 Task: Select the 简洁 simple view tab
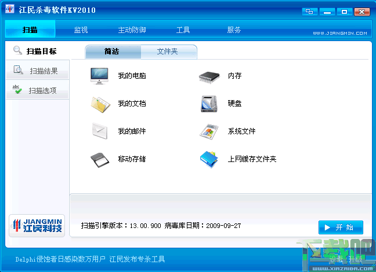pos(113,52)
